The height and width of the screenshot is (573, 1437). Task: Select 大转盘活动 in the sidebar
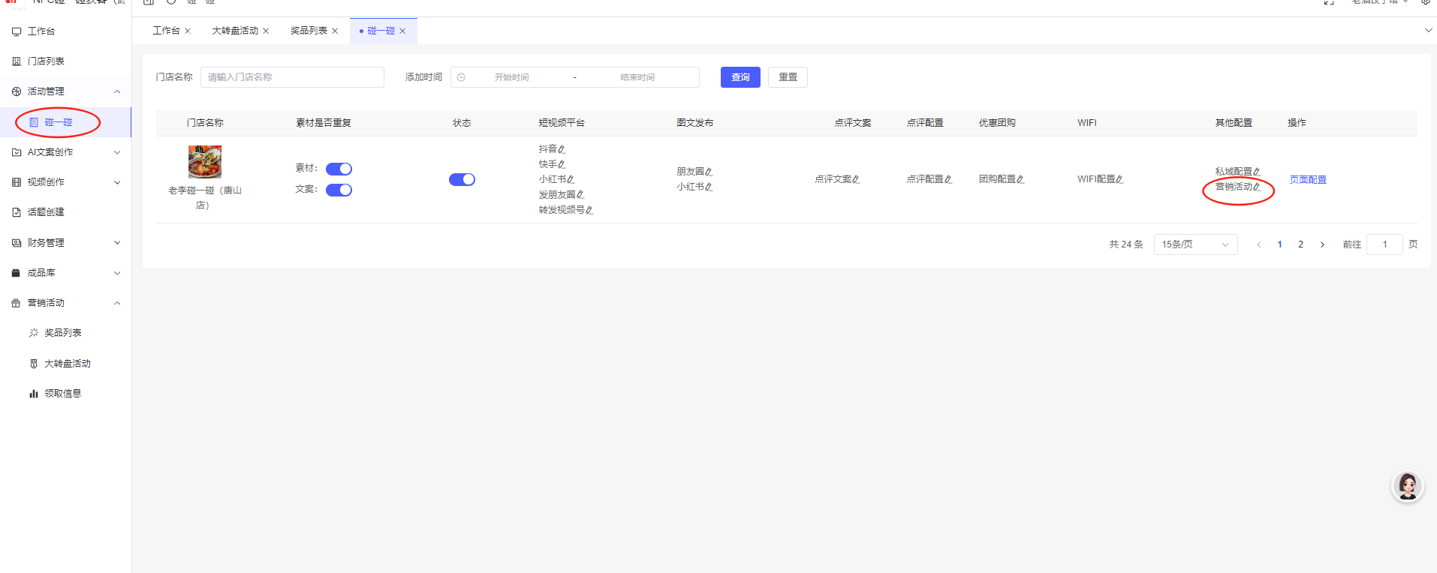(67, 364)
